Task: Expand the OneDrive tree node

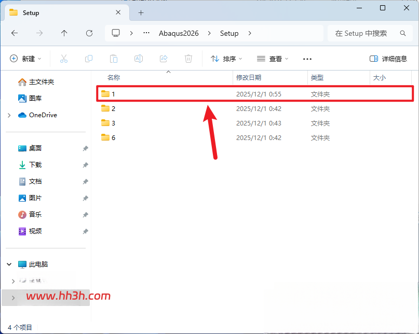Action: pyautogui.click(x=9, y=115)
